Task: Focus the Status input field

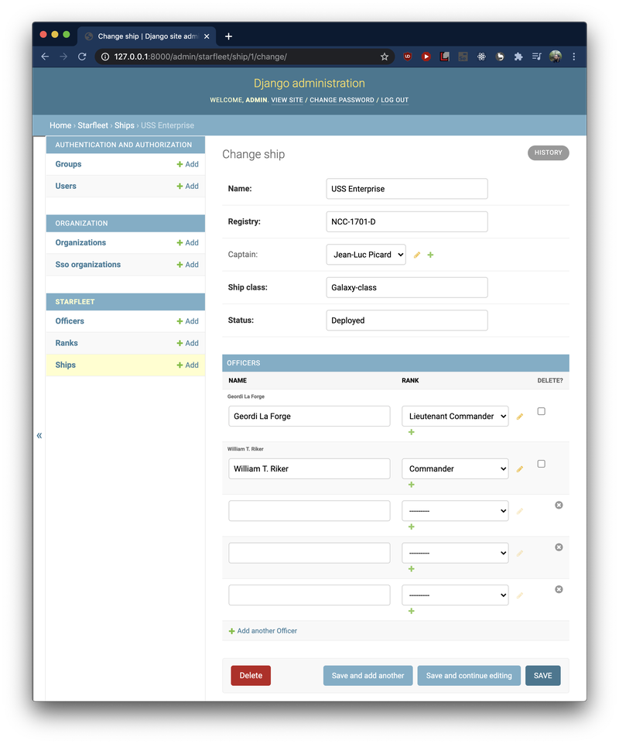Action: pos(407,321)
